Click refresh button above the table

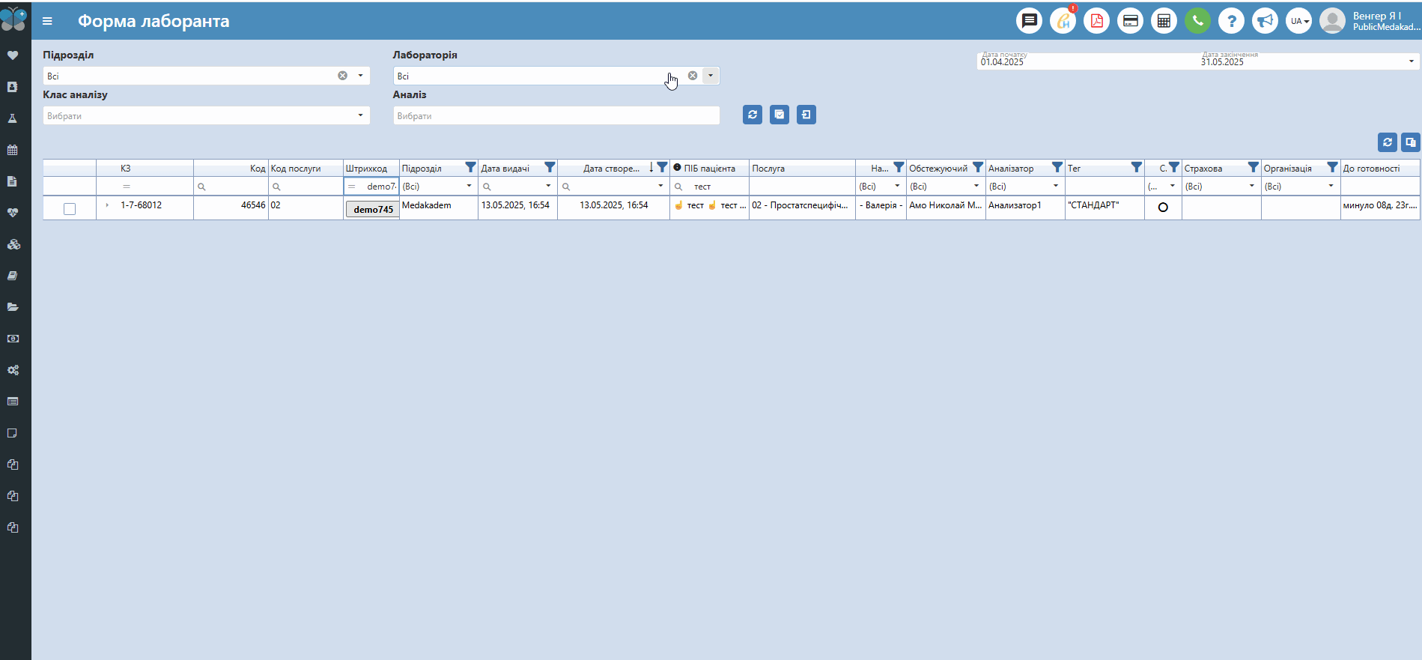1388,142
